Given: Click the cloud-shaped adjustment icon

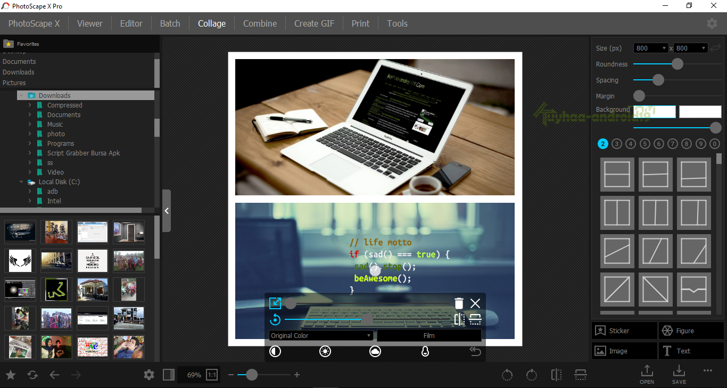Looking at the screenshot, I should 375,351.
